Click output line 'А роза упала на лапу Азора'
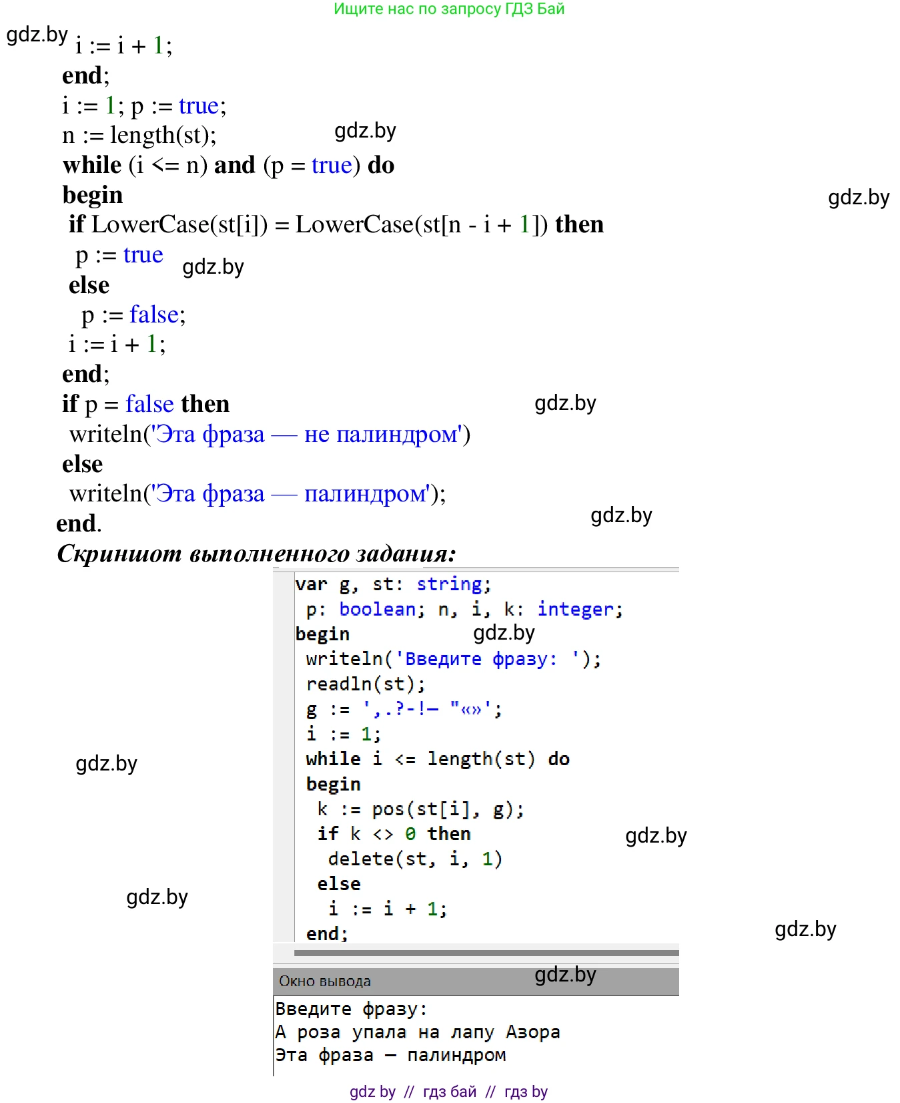The image size is (900, 1103). [x=417, y=1032]
